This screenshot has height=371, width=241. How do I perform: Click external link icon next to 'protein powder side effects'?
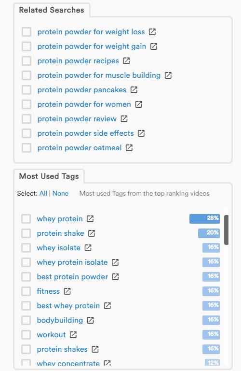pyautogui.click(x=141, y=133)
